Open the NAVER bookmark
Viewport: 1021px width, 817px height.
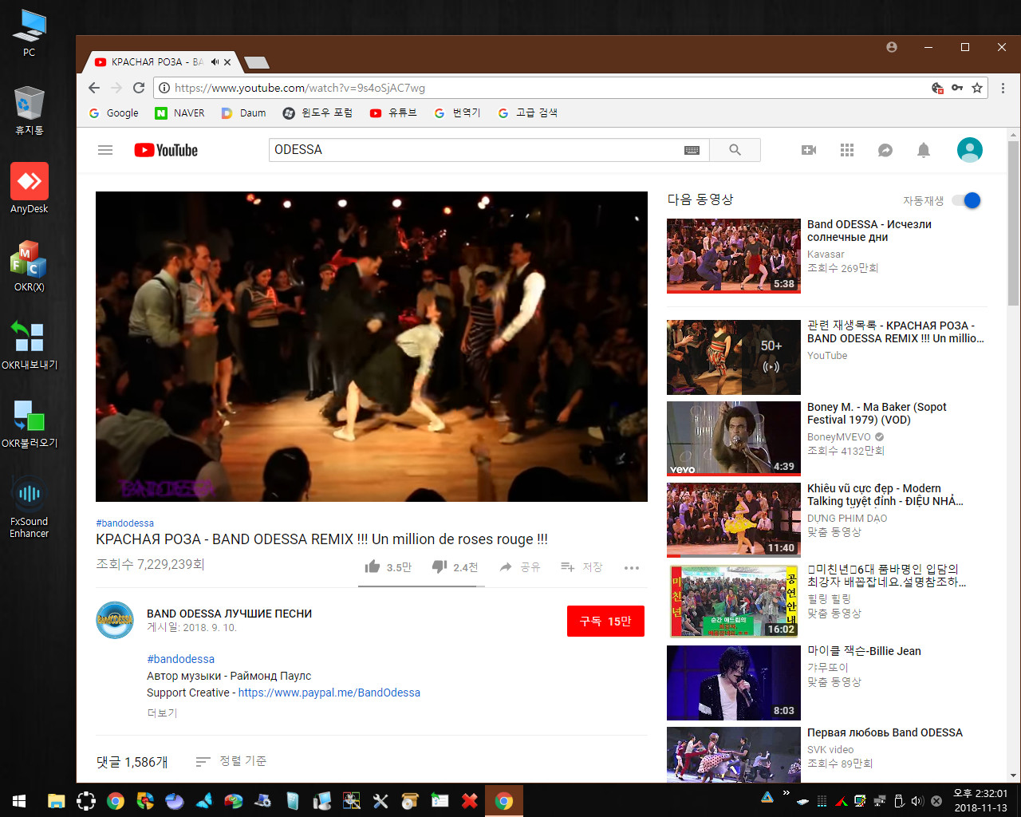180,113
